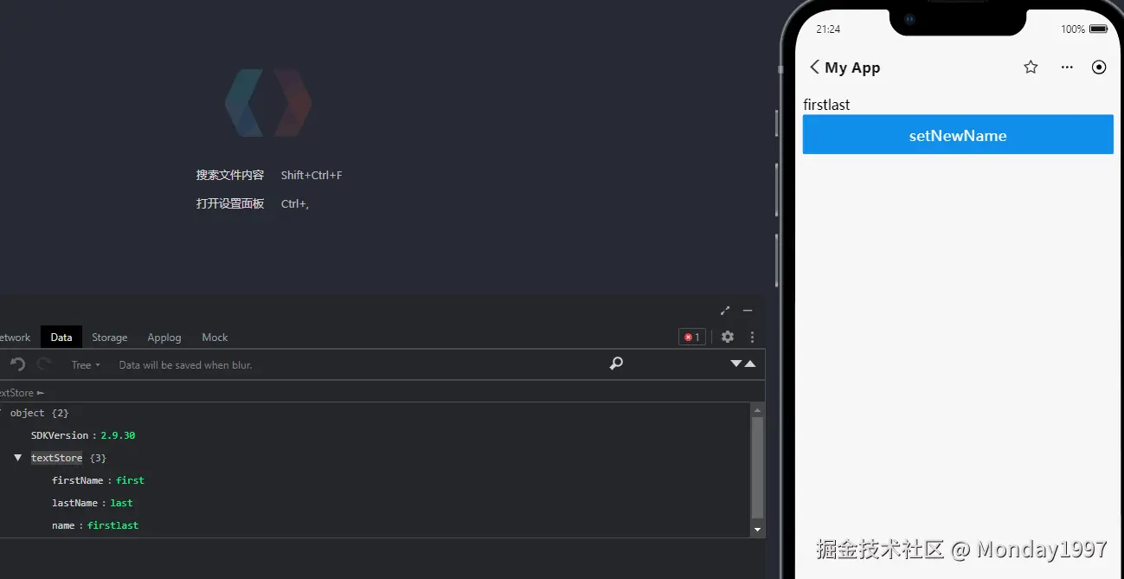Click the Data panel vertical scrollbar thumb
The image size is (1124, 579).
point(758,467)
